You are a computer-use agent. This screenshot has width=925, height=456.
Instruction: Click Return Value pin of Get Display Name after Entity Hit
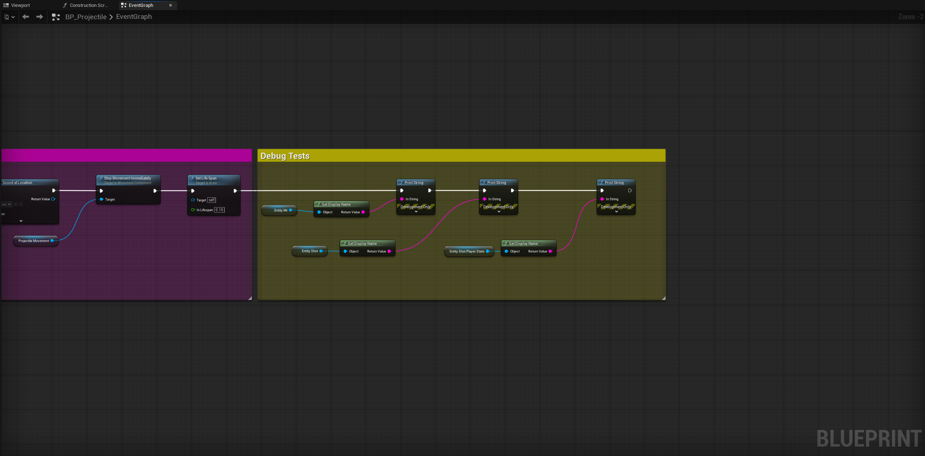point(363,212)
